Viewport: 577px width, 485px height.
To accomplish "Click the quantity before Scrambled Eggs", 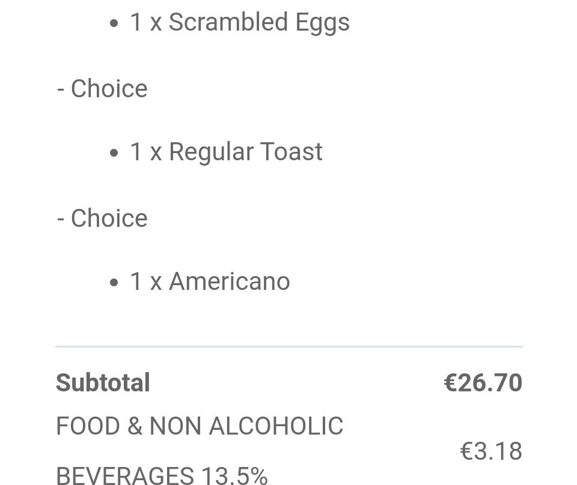I will click(x=136, y=22).
